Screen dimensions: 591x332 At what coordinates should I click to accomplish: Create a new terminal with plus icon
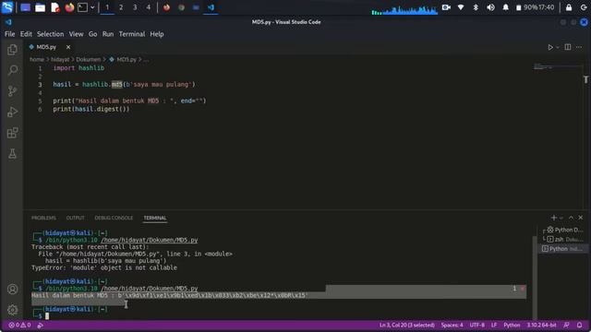[554, 218]
